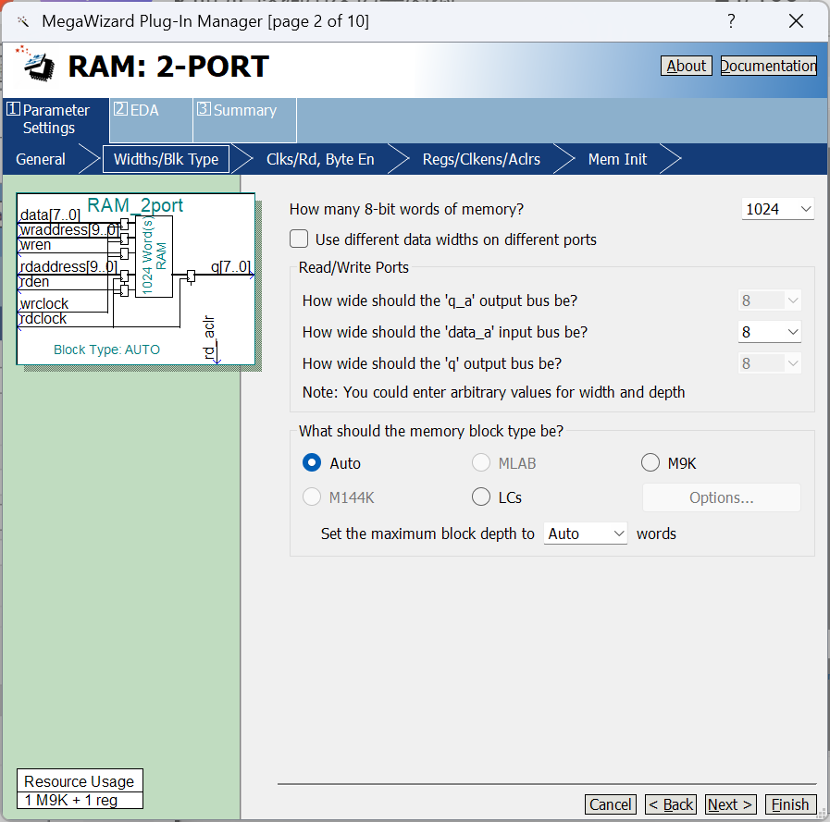Click the data[7..0] port label
The width and height of the screenshot is (830, 822).
(x=50, y=215)
